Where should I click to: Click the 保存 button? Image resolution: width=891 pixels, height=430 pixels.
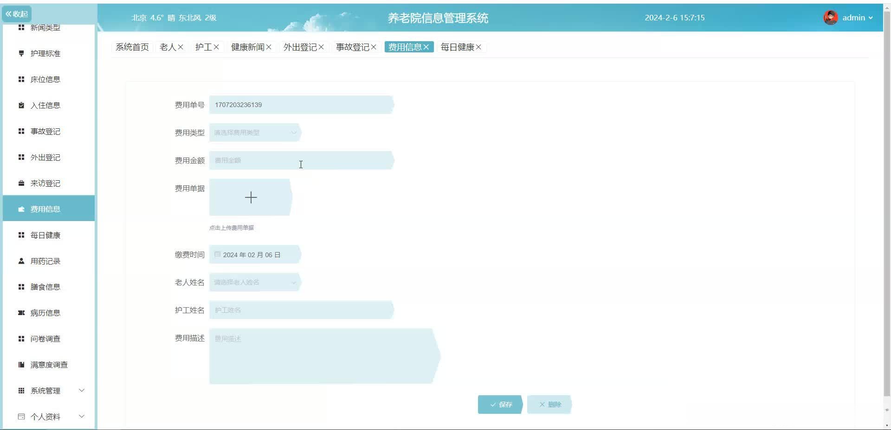(500, 405)
